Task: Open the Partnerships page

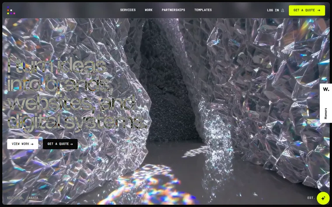Action: (173, 10)
